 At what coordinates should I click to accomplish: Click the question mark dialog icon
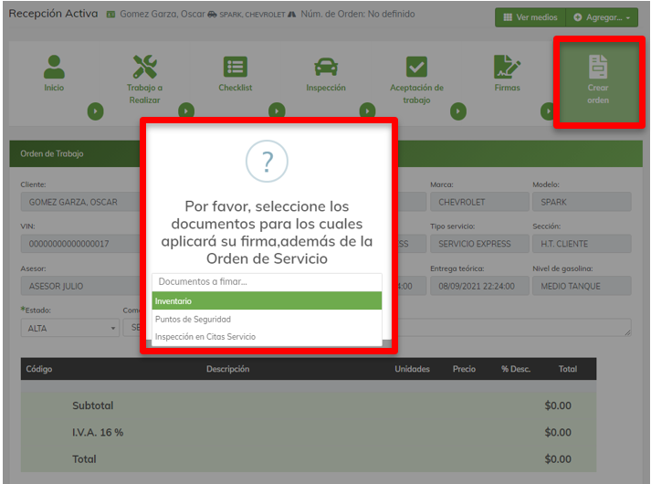click(267, 163)
